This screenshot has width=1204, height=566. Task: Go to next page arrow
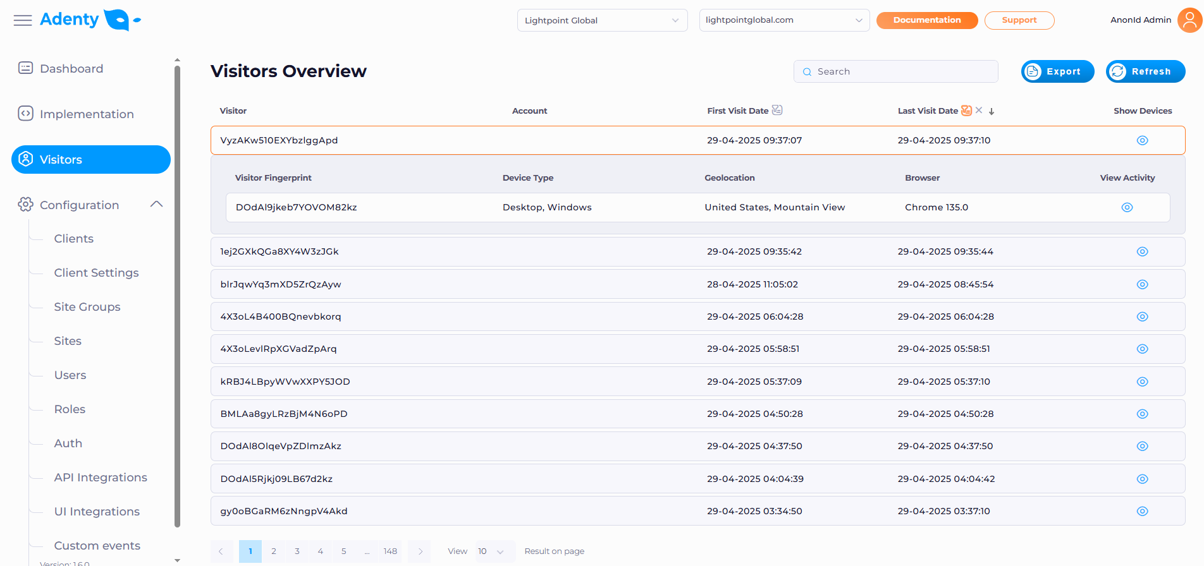click(x=420, y=551)
